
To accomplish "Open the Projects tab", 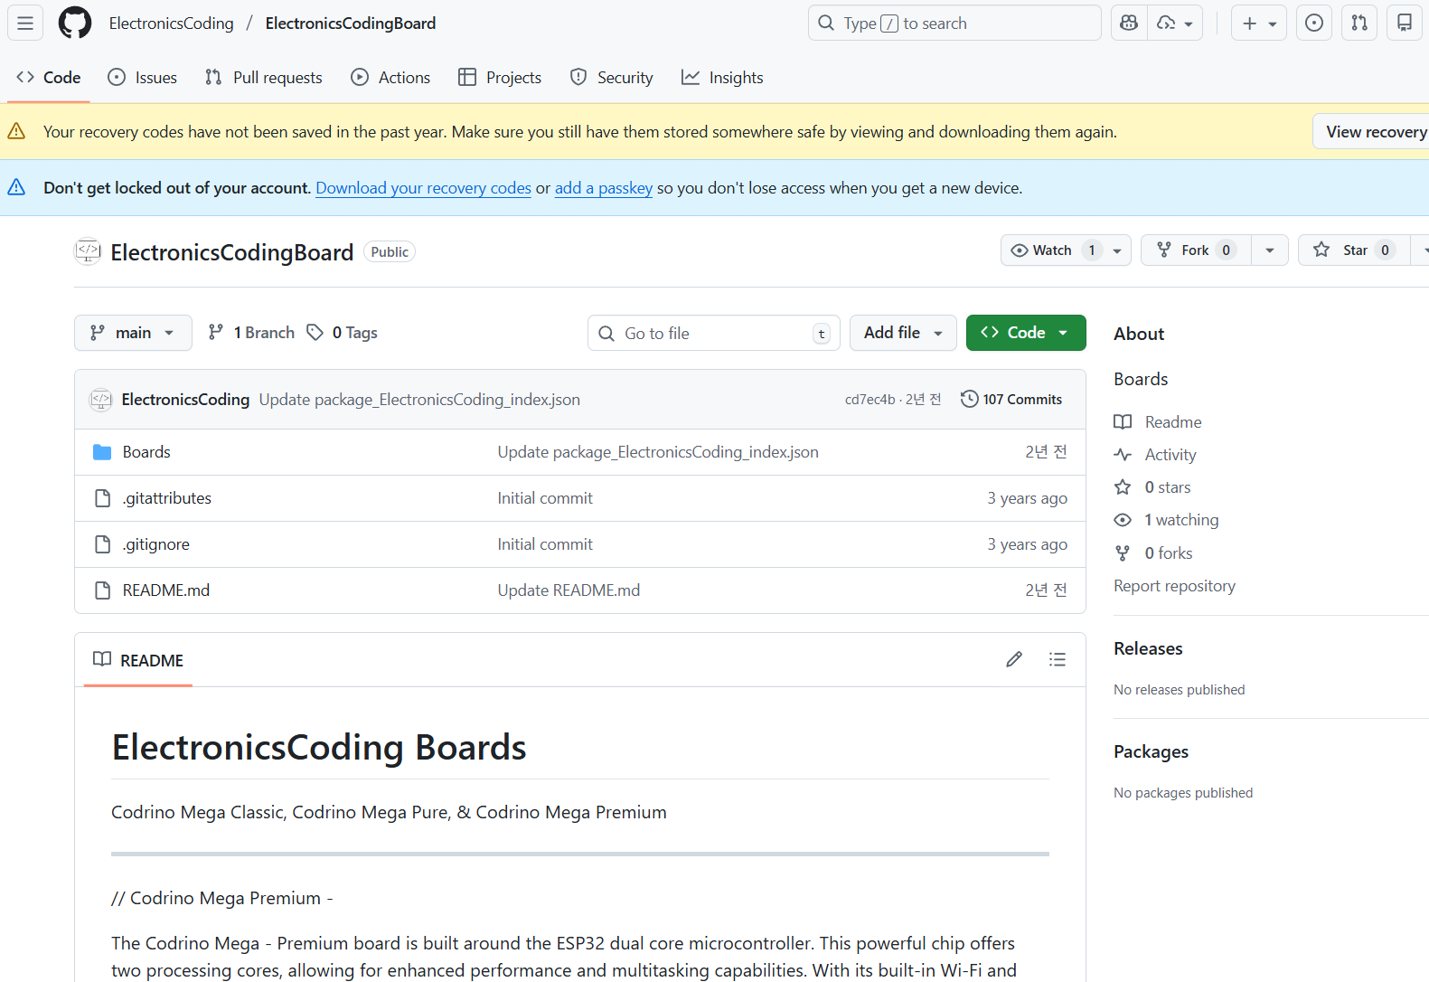I will (x=500, y=78).
